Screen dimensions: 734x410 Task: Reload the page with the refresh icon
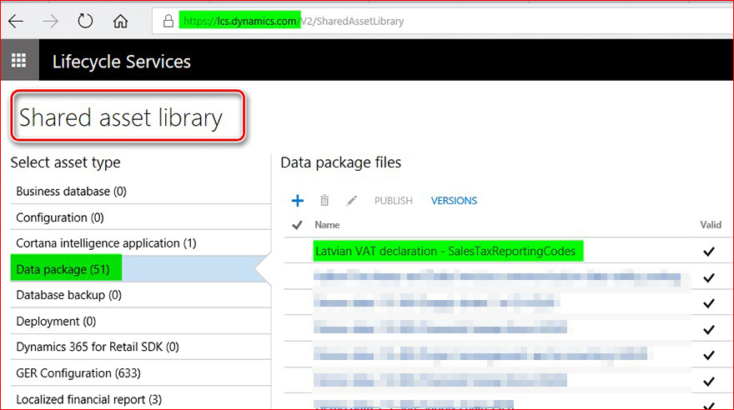85,21
